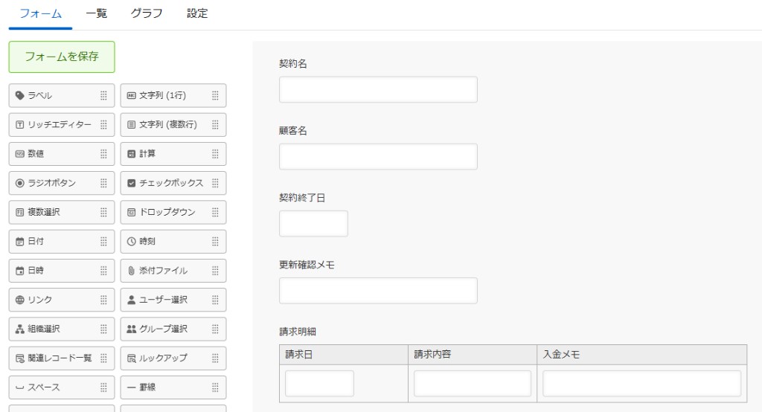Click the リンク globe icon
This screenshot has height=412, width=762.
20,300
